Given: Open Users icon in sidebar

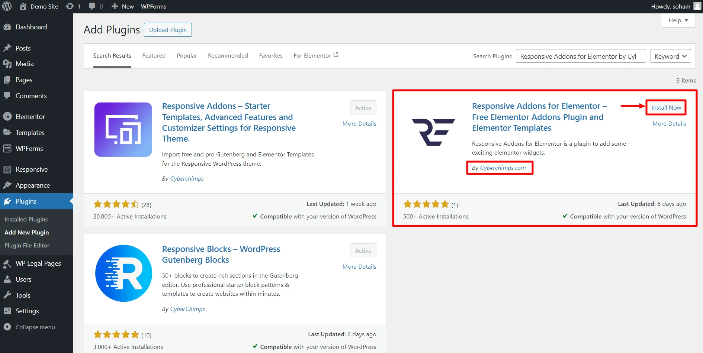Looking at the screenshot, I should click(7, 279).
